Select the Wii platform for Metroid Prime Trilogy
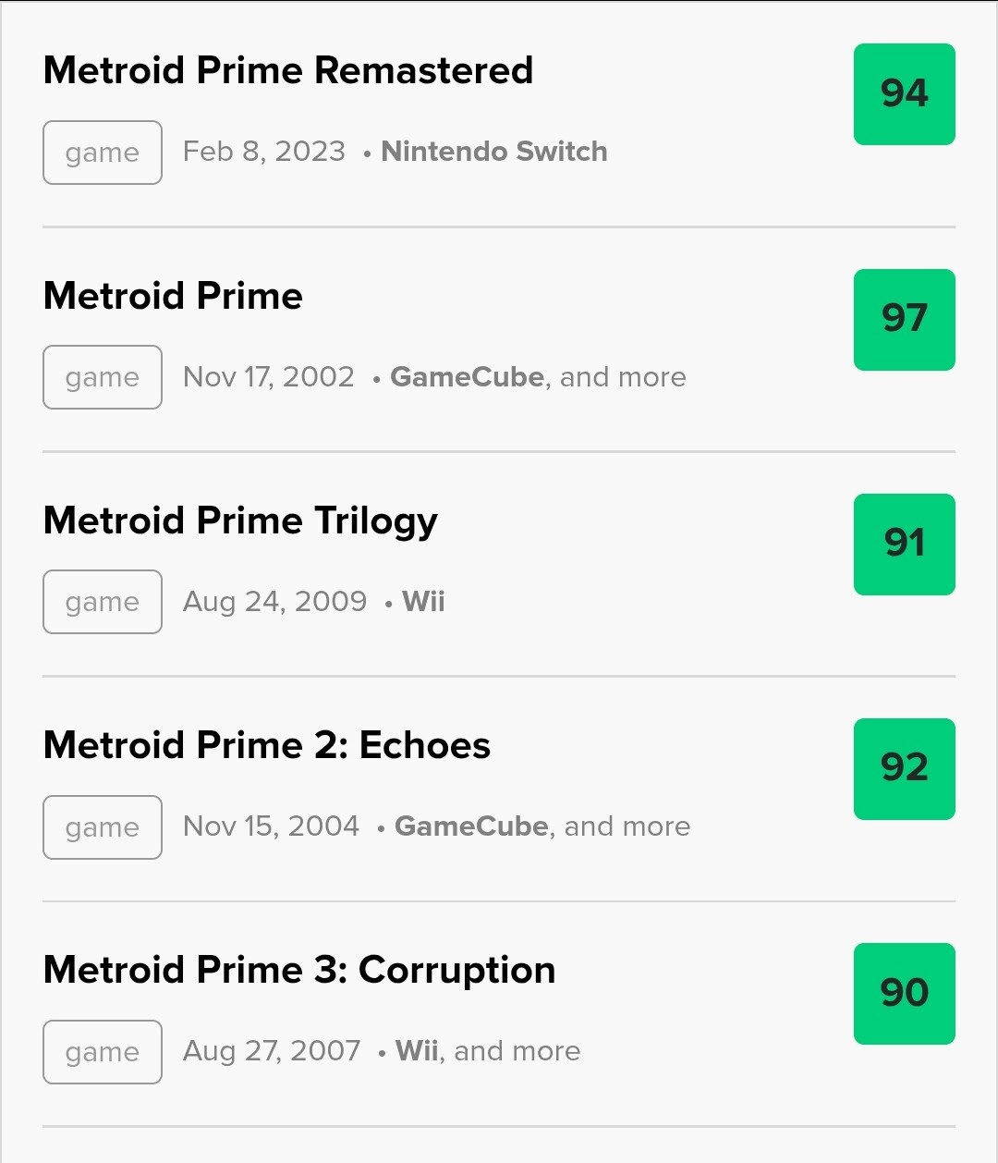Viewport: 998px width, 1163px height. [x=423, y=602]
